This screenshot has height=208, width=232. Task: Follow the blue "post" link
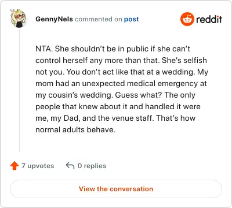131,19
